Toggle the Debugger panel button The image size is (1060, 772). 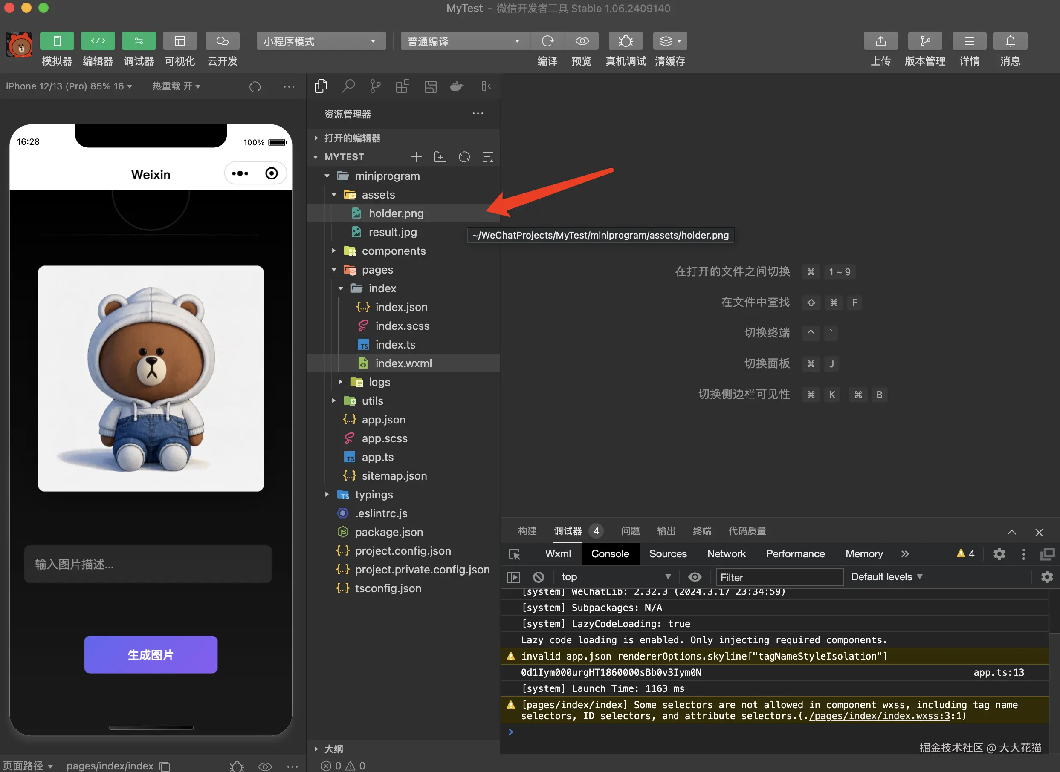pyautogui.click(x=139, y=41)
